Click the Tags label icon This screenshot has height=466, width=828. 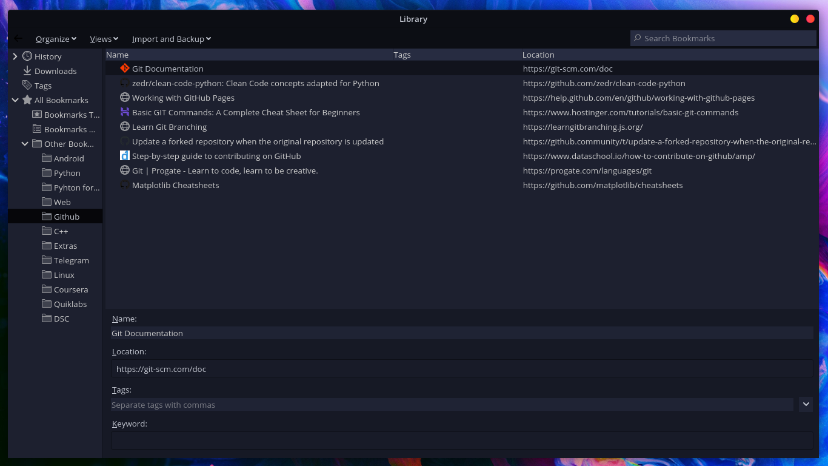27,86
